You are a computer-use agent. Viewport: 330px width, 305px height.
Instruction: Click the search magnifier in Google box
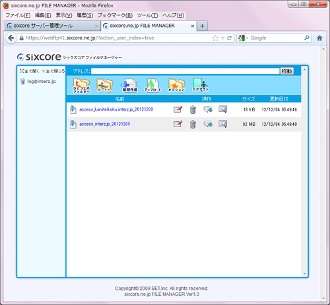307,38
